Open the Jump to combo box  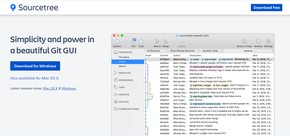pos(264,51)
